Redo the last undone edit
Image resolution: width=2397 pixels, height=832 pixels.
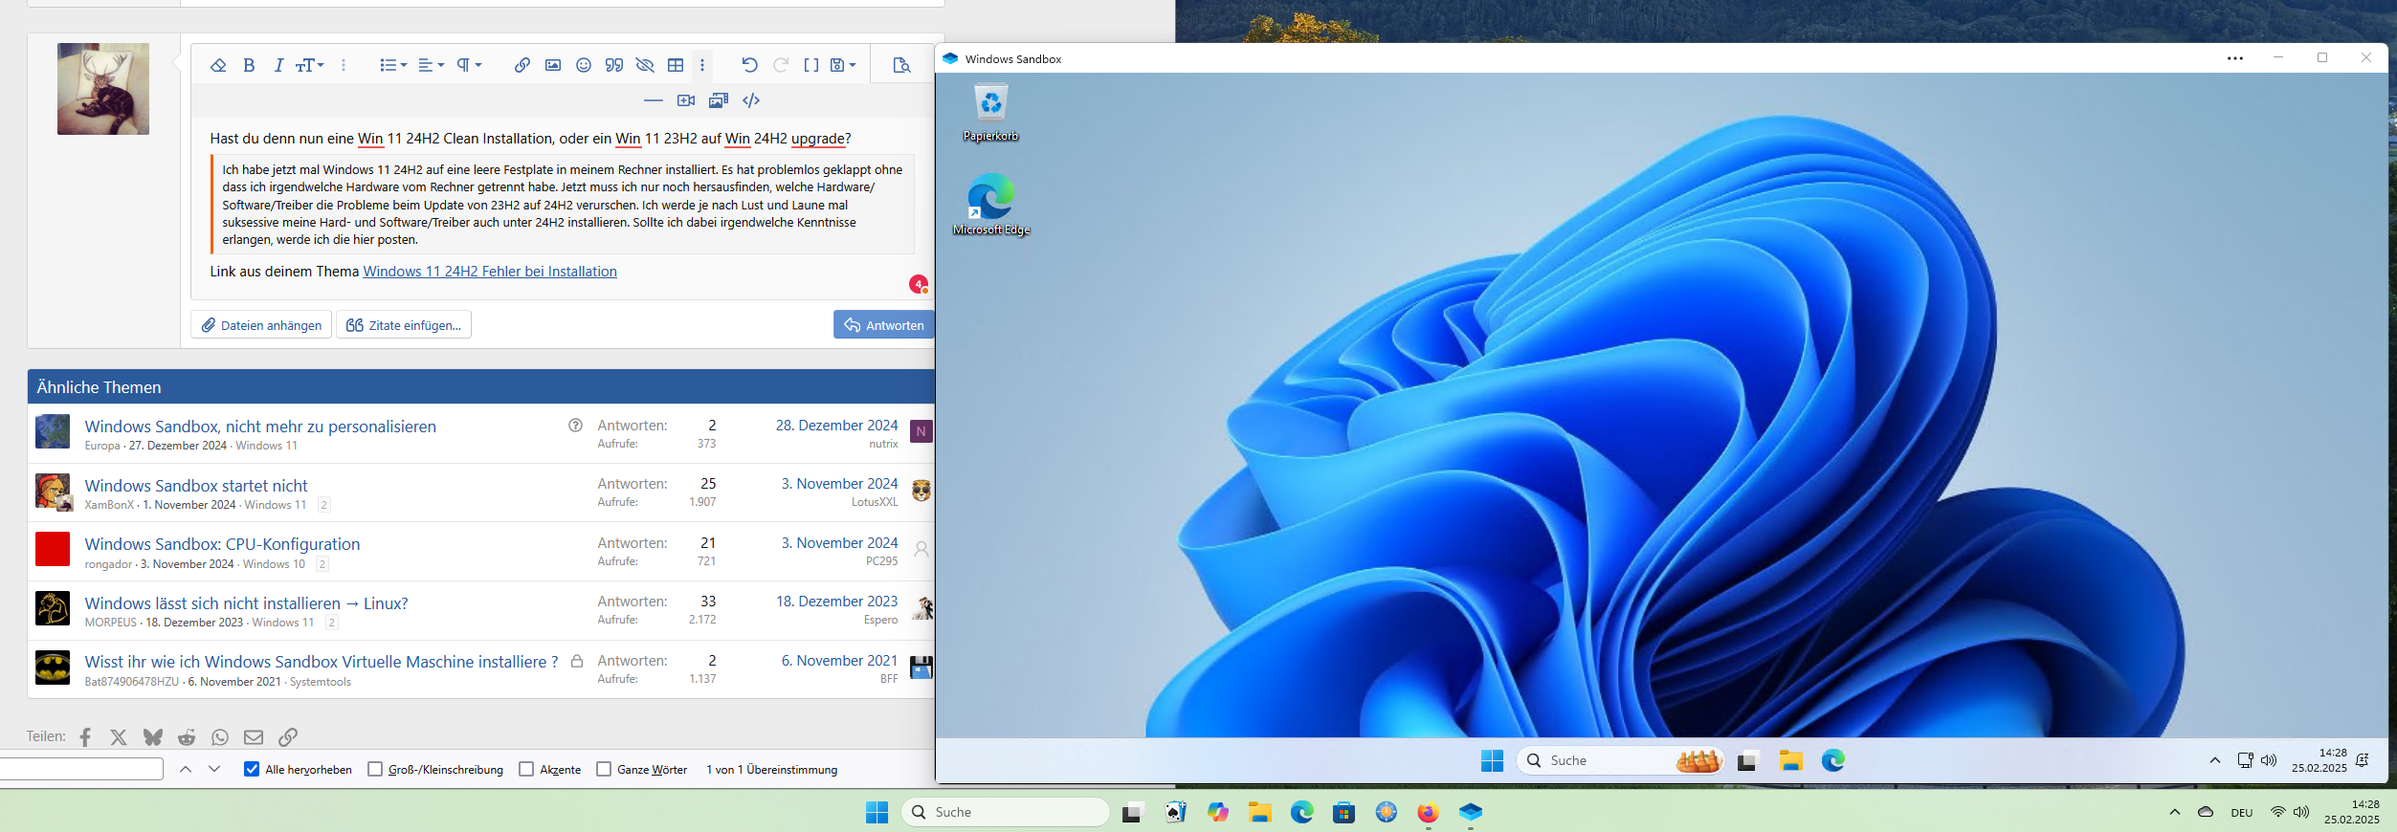coord(781,65)
